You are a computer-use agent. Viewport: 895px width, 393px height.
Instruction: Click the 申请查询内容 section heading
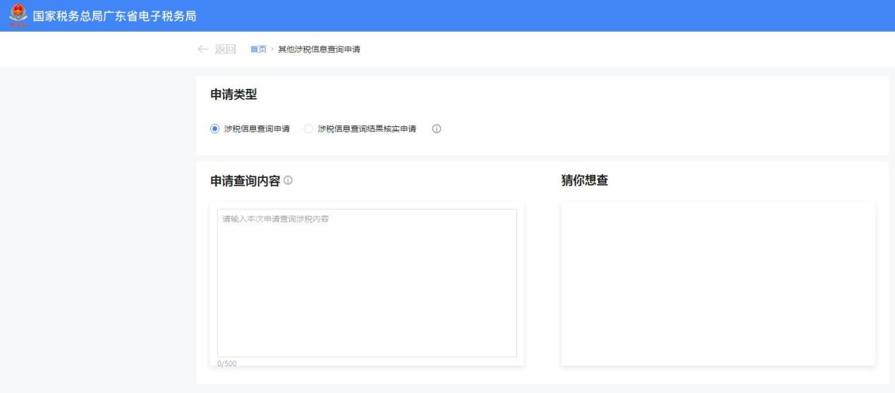tap(245, 181)
